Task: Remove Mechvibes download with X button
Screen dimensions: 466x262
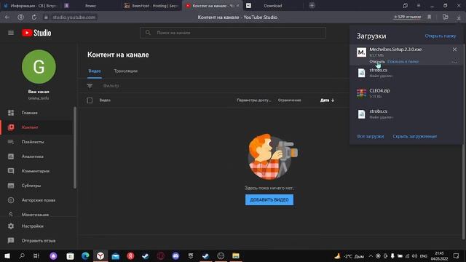Action: (454, 49)
